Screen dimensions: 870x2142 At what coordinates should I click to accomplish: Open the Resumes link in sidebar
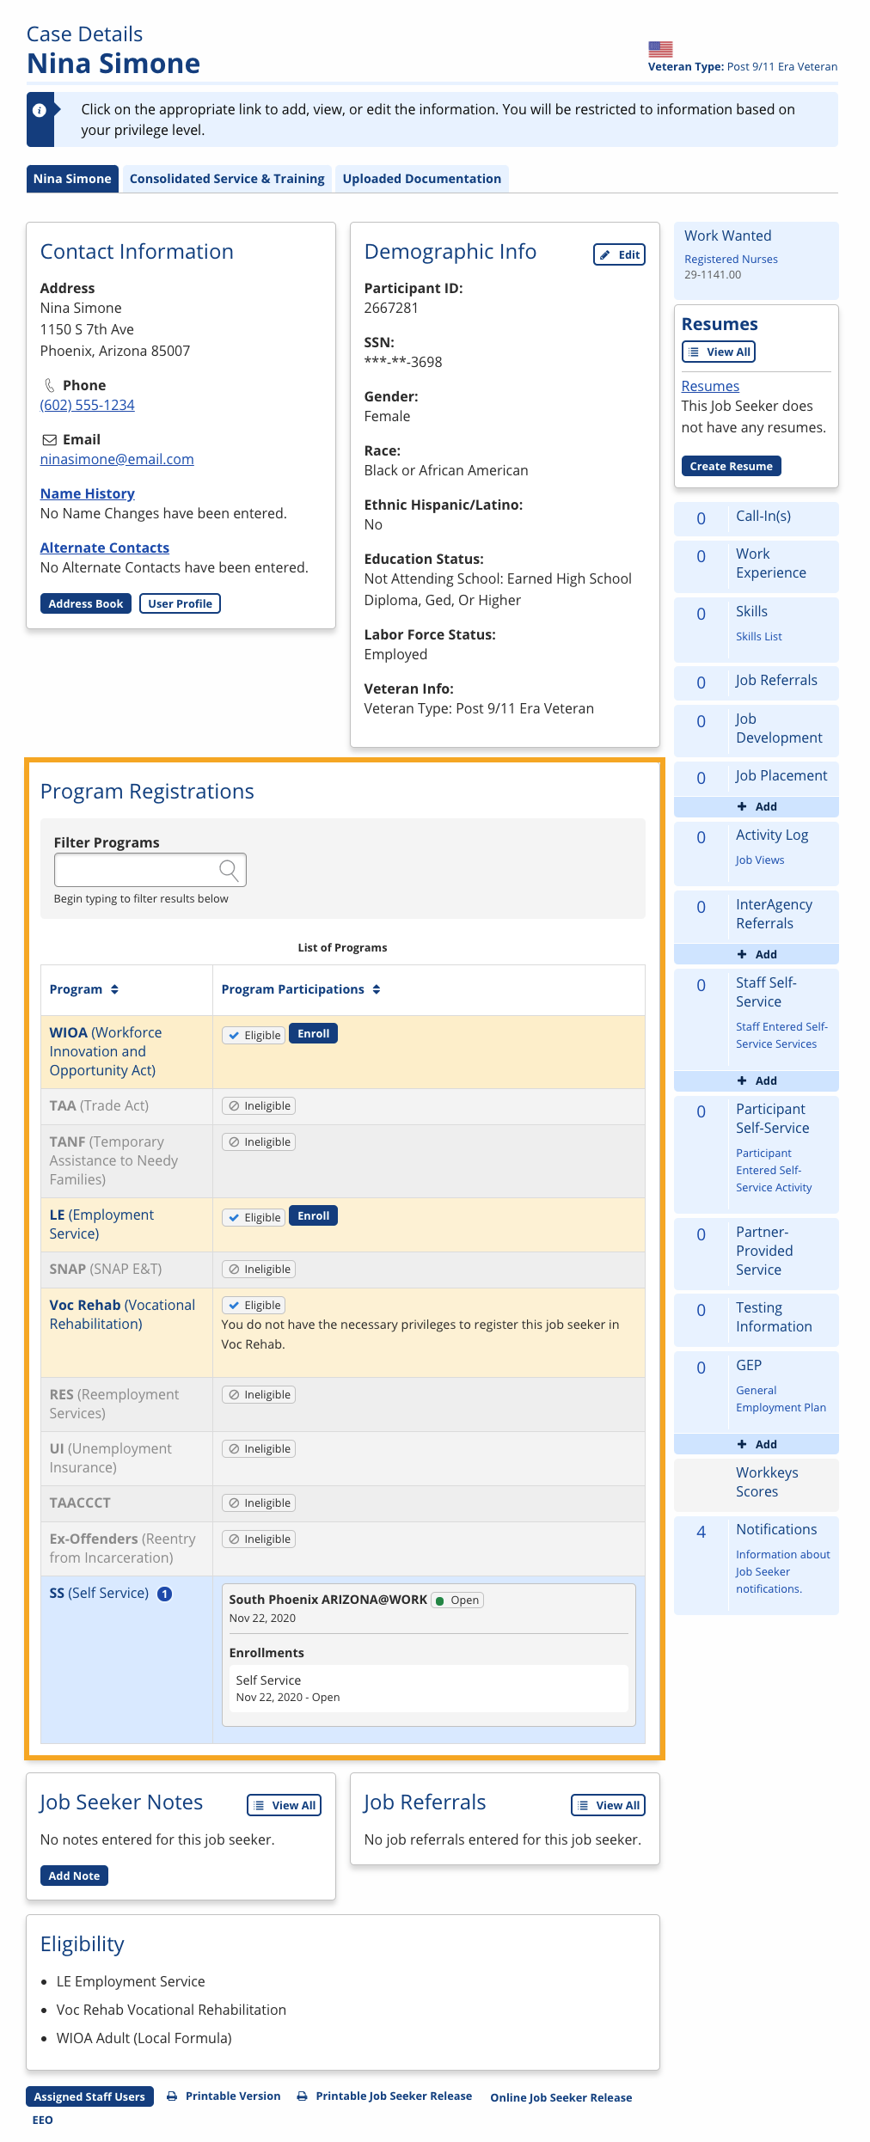coord(710,386)
